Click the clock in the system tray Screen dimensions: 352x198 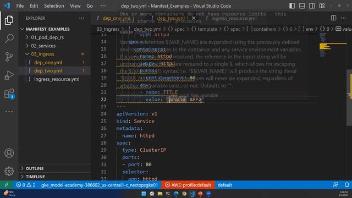[x=343, y=194]
